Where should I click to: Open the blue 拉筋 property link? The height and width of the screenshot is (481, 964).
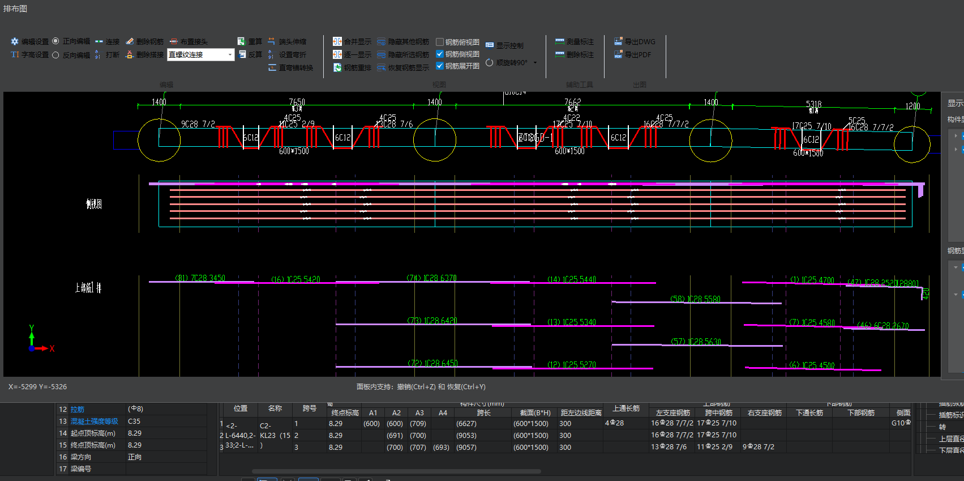point(78,409)
